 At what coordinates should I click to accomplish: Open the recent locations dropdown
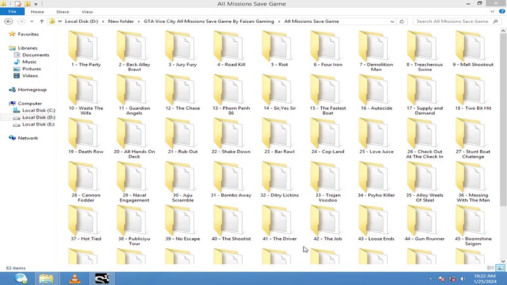[x=32, y=22]
